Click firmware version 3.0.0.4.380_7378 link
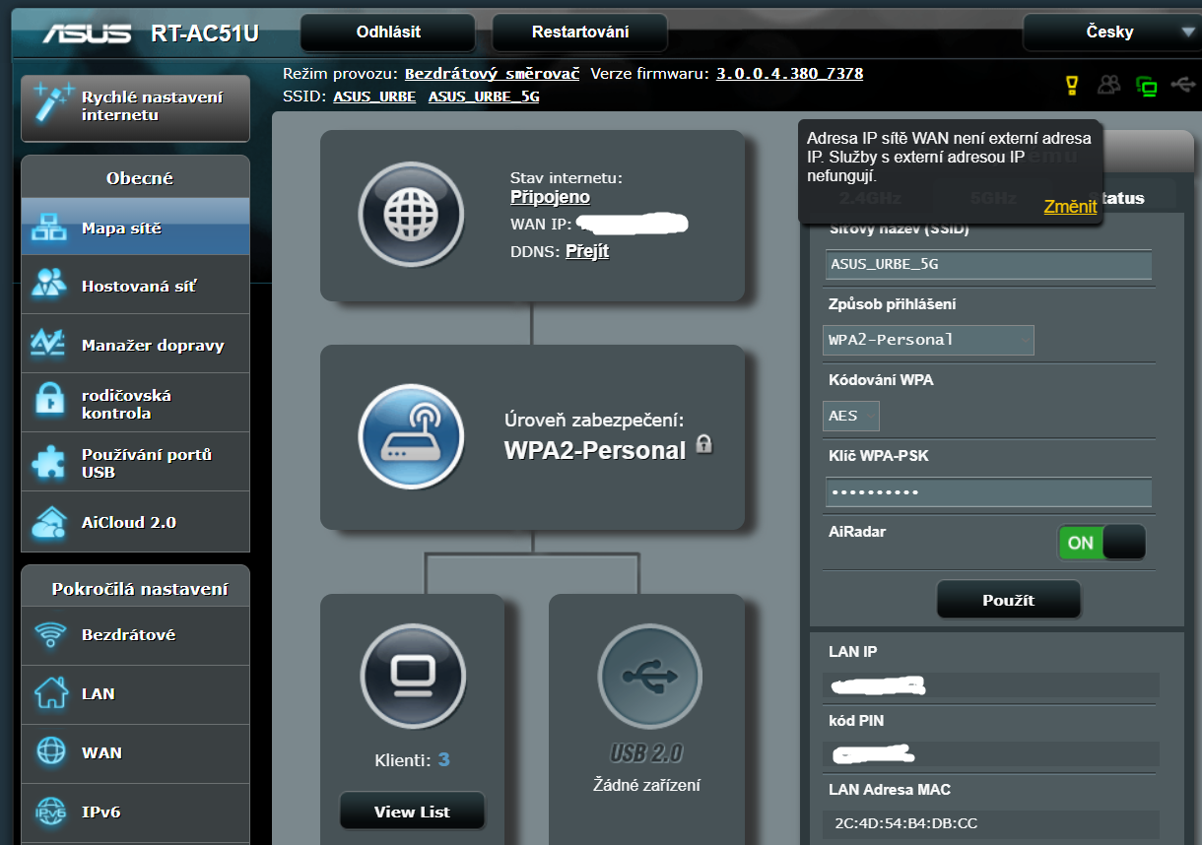 [x=789, y=74]
